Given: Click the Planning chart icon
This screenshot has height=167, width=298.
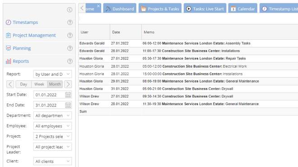Looking at the screenshot, I should 9,48.
